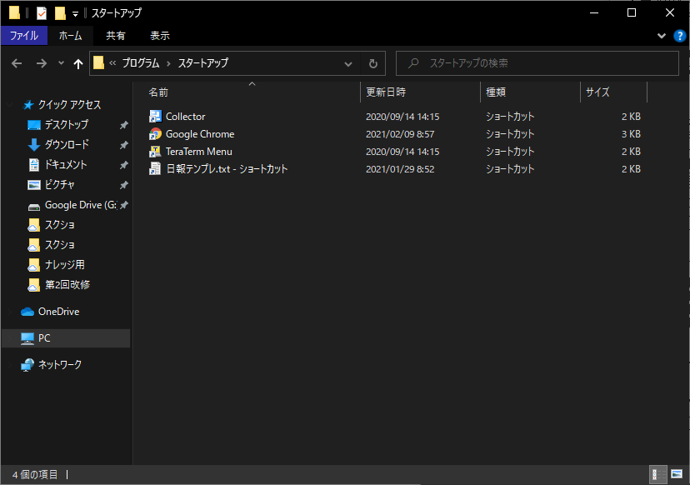Image resolution: width=690 pixels, height=485 pixels.
Task: Expand the ribbon with the chevron
Action: (662, 36)
